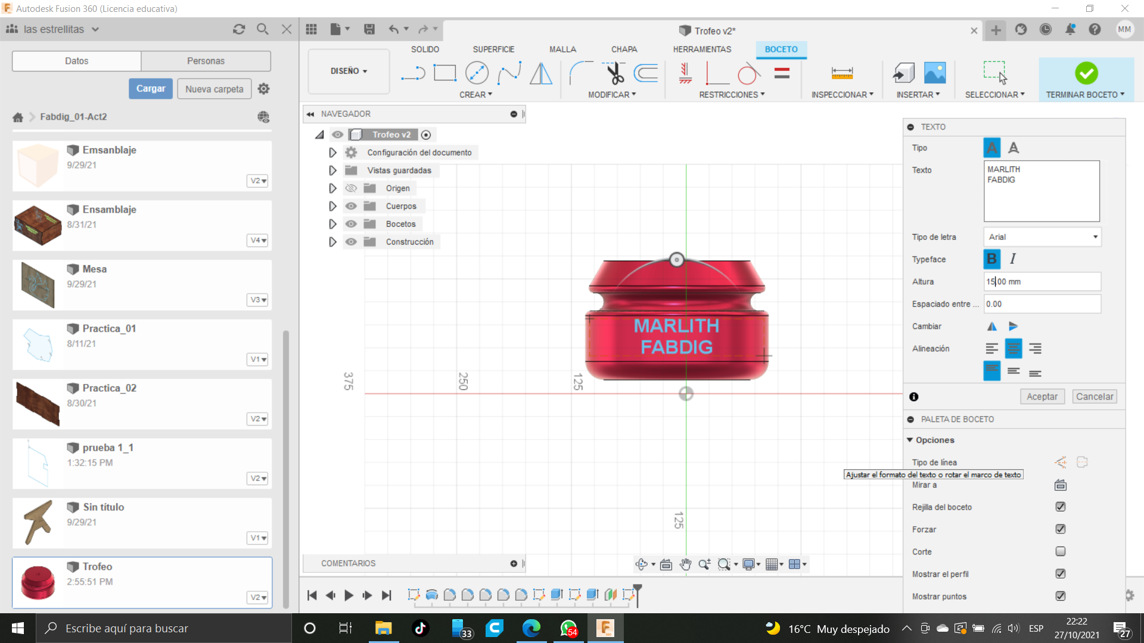The image size is (1144, 643).
Task: Uncheck the Rejilla del boceto checkbox
Action: pyautogui.click(x=1060, y=507)
